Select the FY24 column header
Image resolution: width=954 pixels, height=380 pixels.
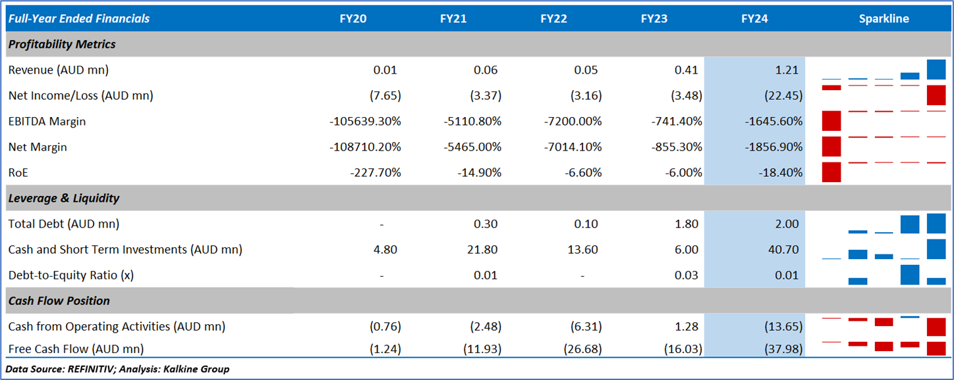point(754,18)
